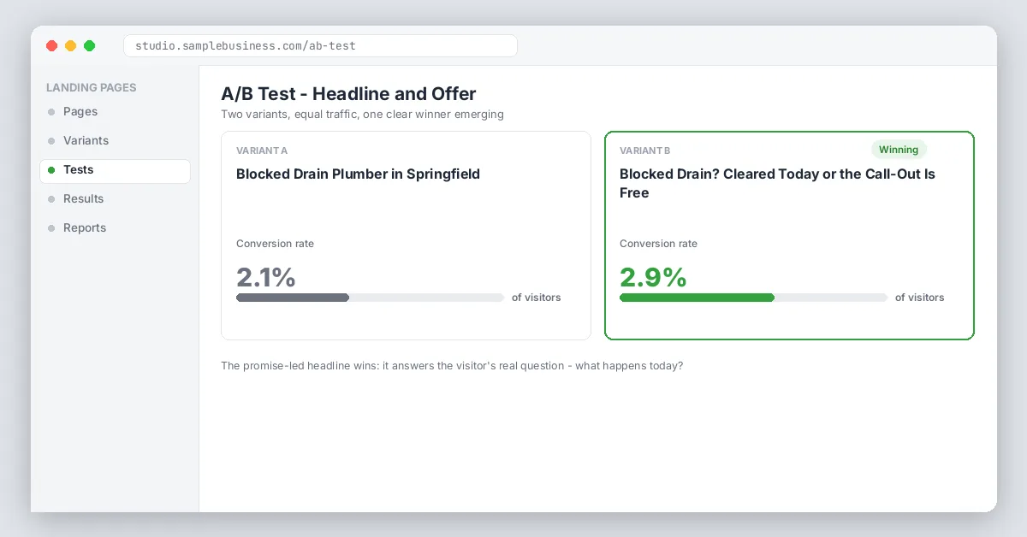Click 'of visitors' text in Variant A
This screenshot has height=537, width=1027.
(537, 298)
